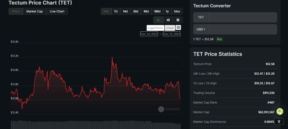Click the $63,931,567 market cap value
Screen dimensions: 288x129
click(x=266, y=112)
